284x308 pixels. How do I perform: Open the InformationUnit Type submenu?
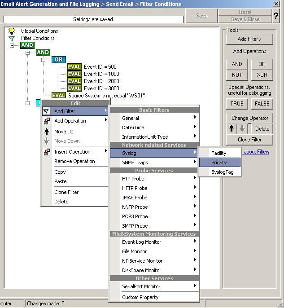coord(154,136)
